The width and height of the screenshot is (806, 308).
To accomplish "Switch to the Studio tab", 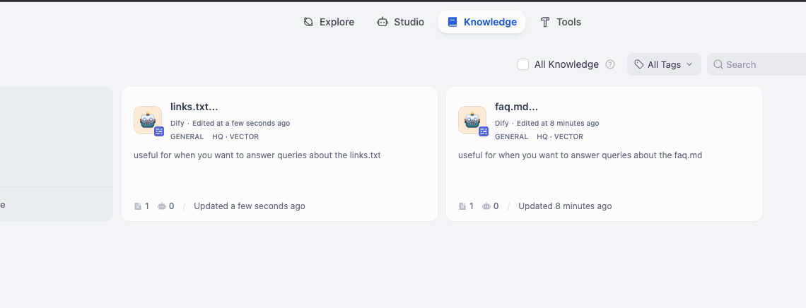I will coord(400,22).
